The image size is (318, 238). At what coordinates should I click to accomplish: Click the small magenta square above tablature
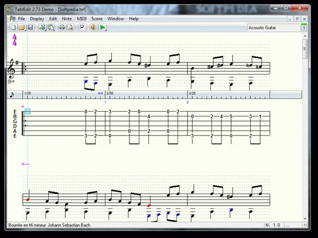[x=23, y=106]
